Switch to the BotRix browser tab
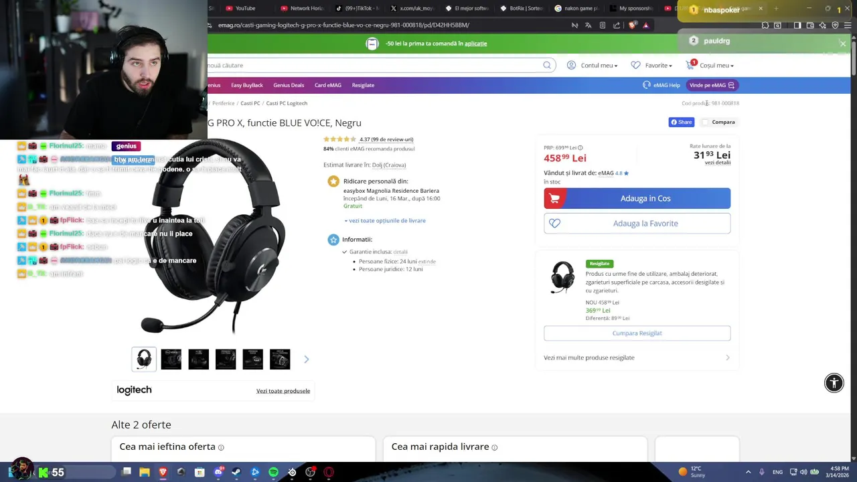Viewport: 857px width, 482px height. [522, 8]
